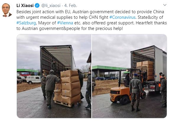The height and width of the screenshot is (121, 170).
Task: Click the parked white van in left photo
Action: [x=33, y=80]
